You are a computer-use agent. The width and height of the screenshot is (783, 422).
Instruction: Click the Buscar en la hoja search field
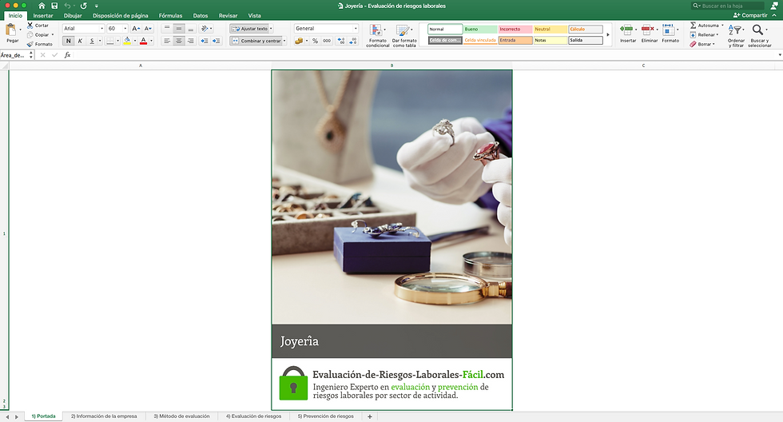tap(728, 6)
